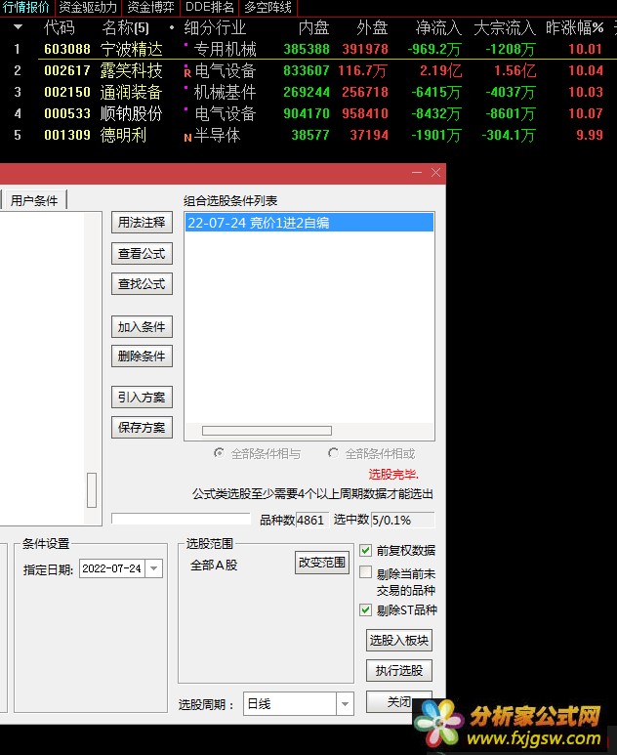The height and width of the screenshot is (755, 617).
Task: Click 专用机械 industry cell
Action: (x=225, y=49)
